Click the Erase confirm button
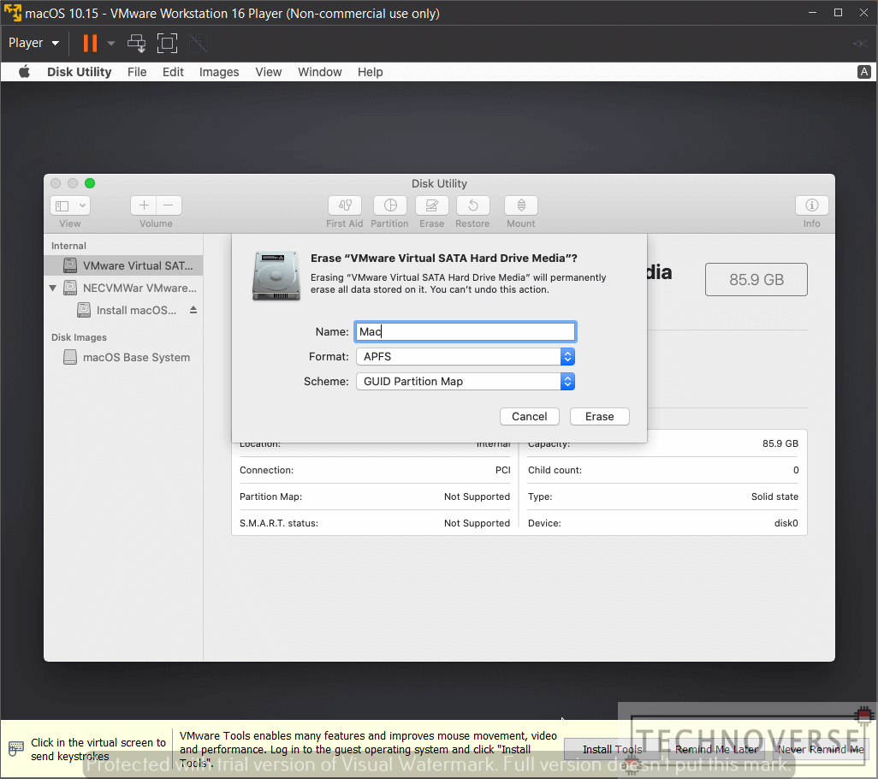Screen dimensions: 878x779 (x=599, y=416)
